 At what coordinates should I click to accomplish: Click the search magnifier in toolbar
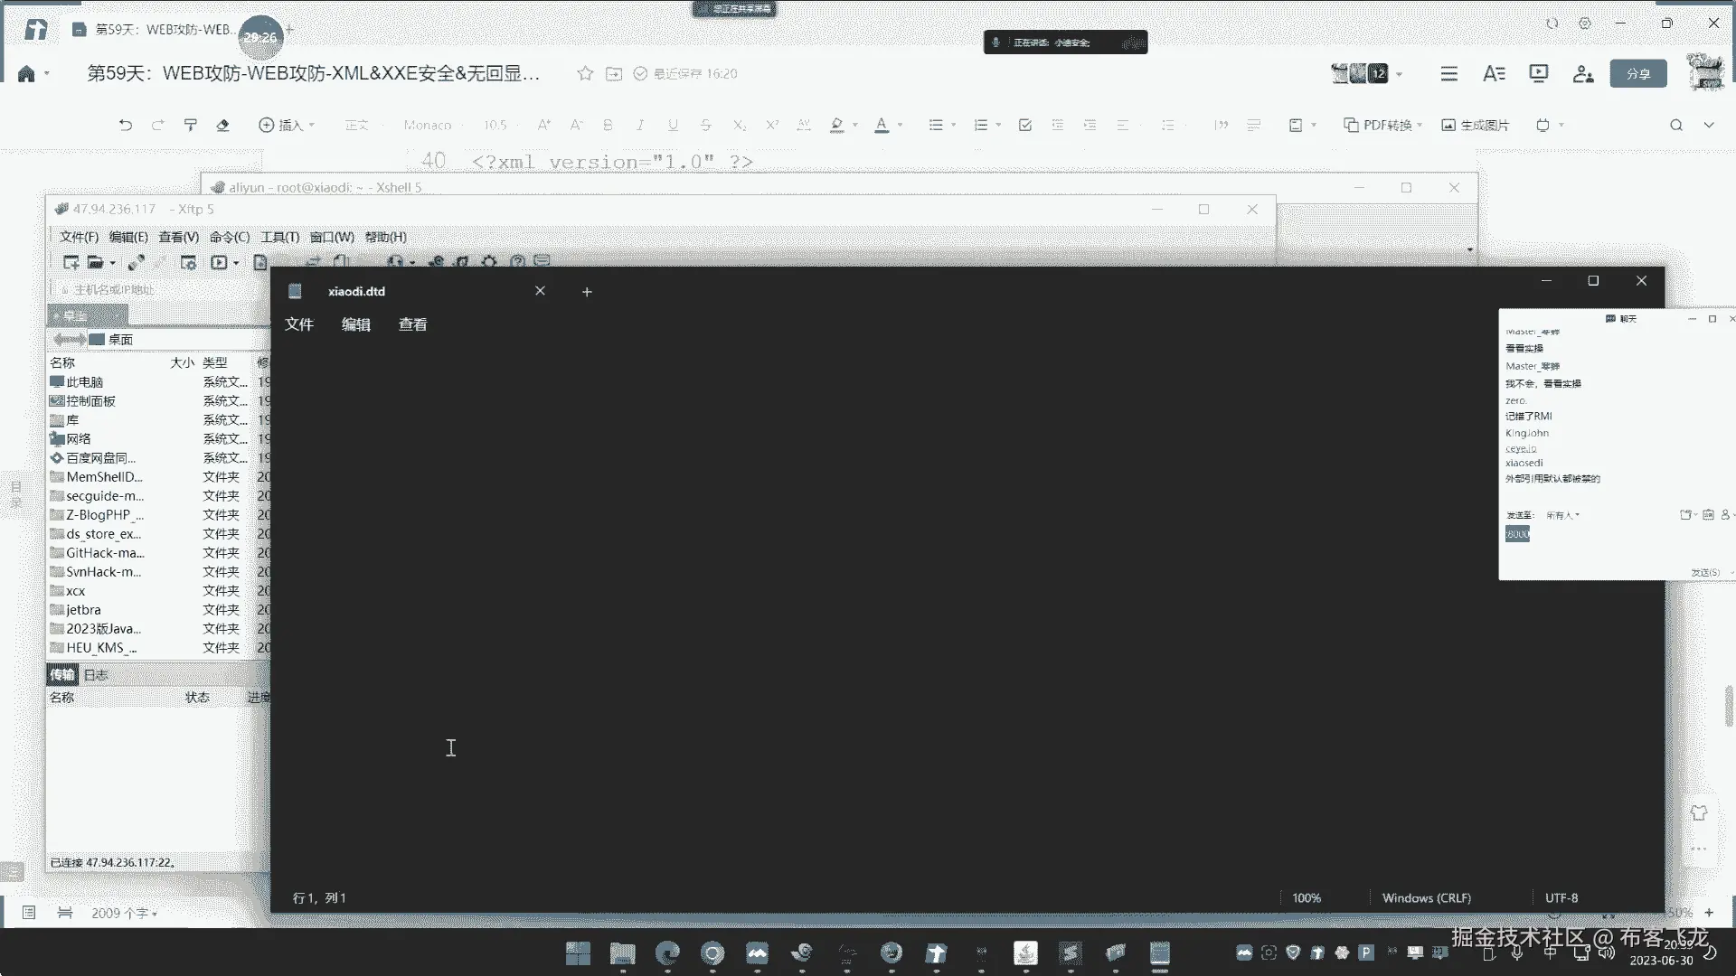(x=1675, y=125)
